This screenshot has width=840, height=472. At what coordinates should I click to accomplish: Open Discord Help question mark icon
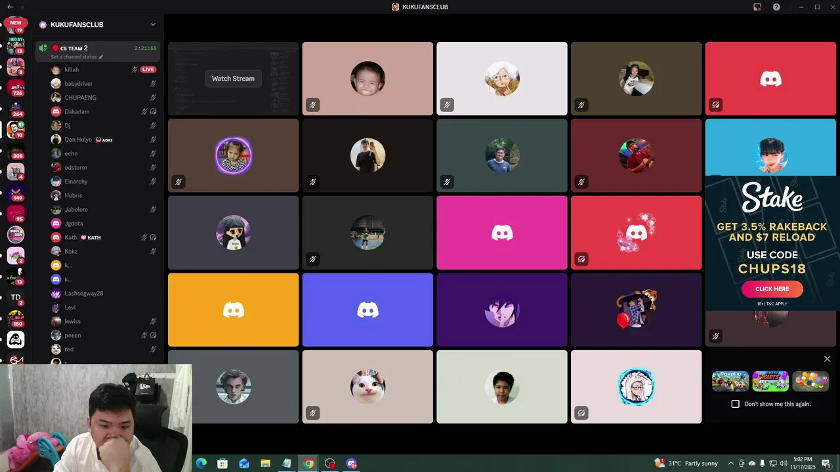(776, 7)
